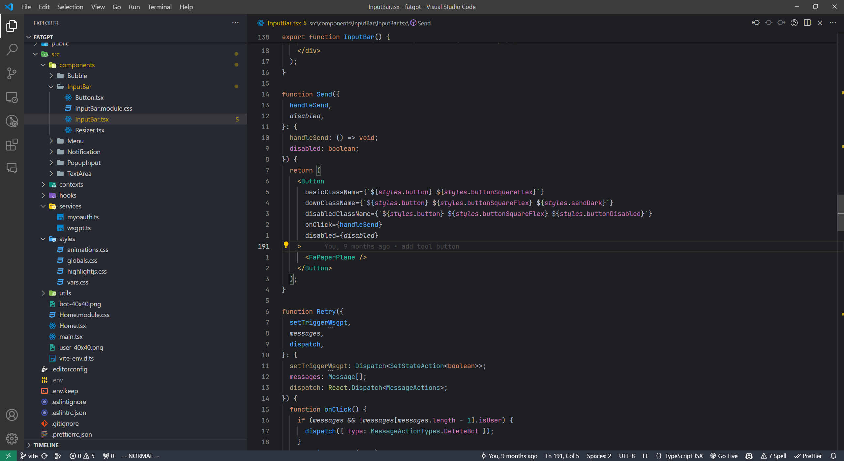Open the Search view in activity bar

(x=12, y=50)
